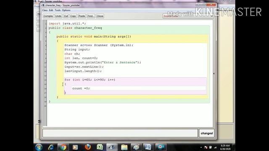Click the 'for (int i=65; i<=90; i++)' line

(90, 80)
